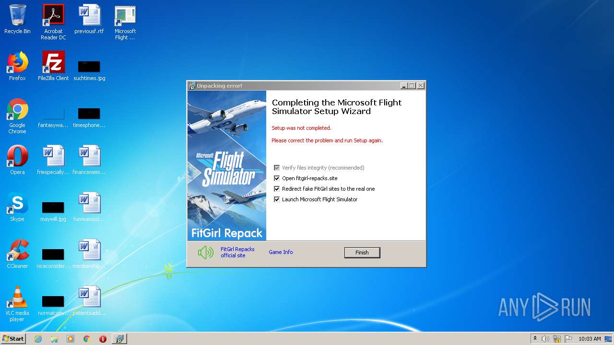The image size is (614, 345).
Task: Launch Firefox from desktop
Action: click(x=17, y=66)
